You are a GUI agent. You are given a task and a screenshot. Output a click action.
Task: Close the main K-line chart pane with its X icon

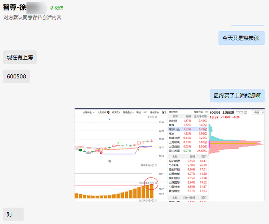[156, 117]
